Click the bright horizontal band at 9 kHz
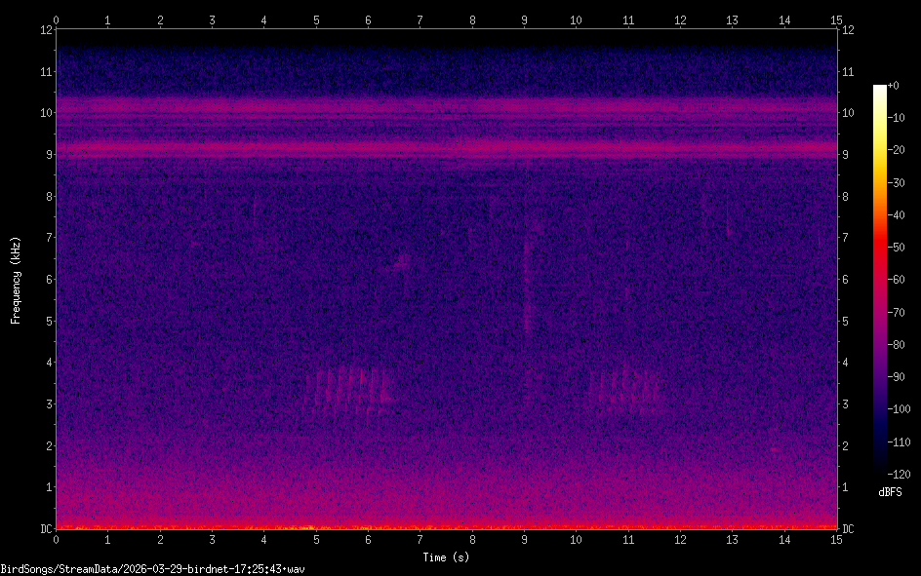 pos(446,148)
